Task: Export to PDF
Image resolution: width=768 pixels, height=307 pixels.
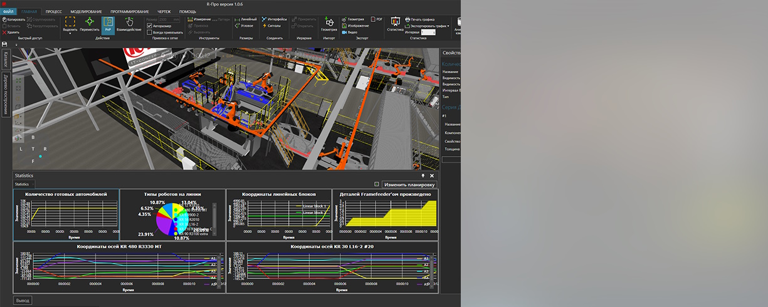Action: [376, 19]
